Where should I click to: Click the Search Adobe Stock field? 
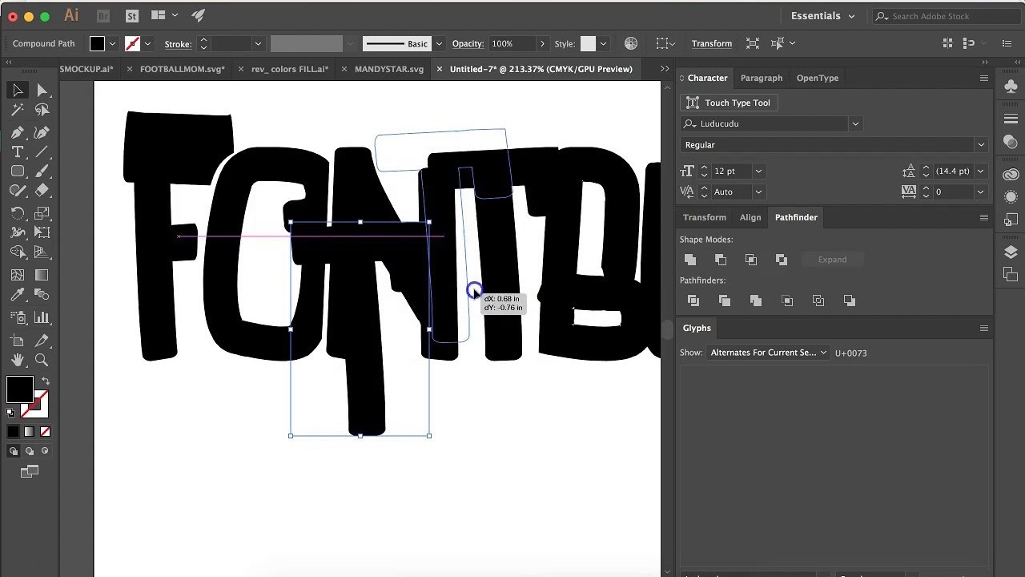pos(947,16)
